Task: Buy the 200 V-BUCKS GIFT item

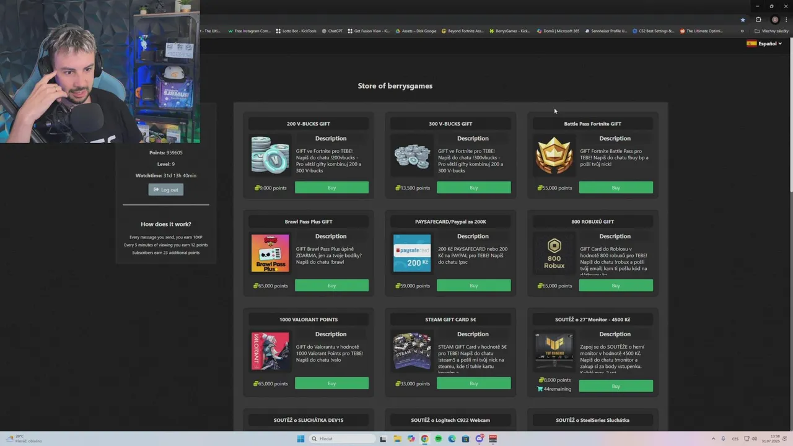Action: click(331, 188)
